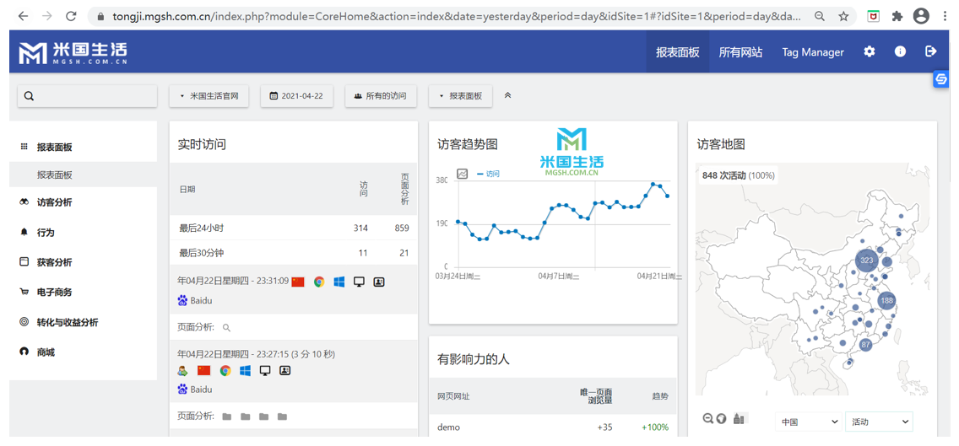Click the 访问 legend in trend chart

488,175
